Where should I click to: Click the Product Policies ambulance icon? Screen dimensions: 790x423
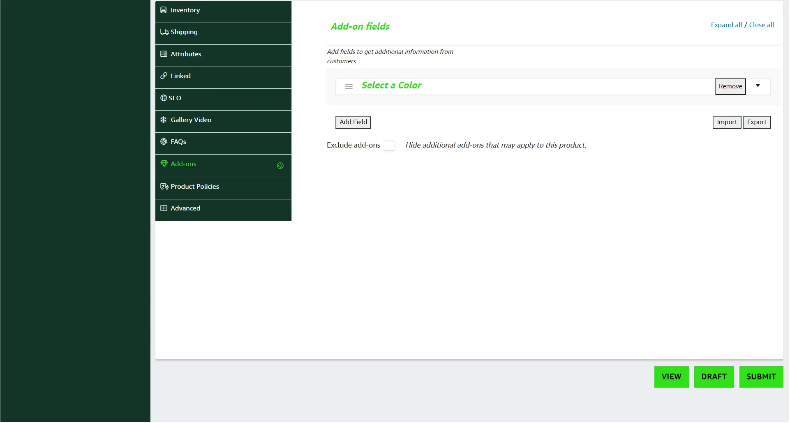164,187
